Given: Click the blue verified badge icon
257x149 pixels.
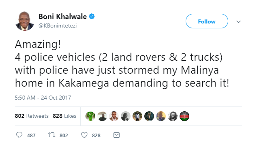Looking at the screenshot, I should coord(92,17).
